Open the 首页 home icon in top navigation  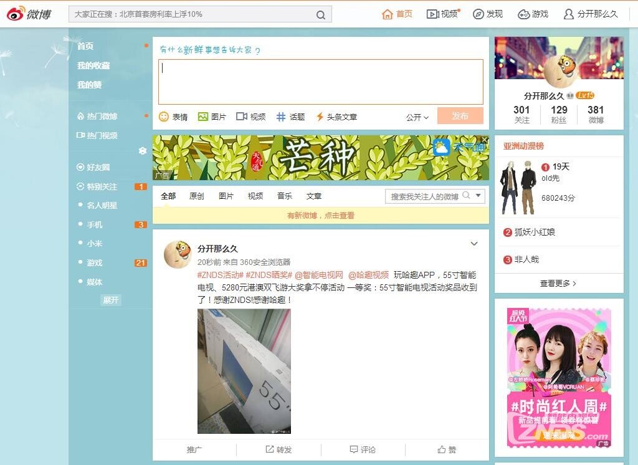pos(387,14)
